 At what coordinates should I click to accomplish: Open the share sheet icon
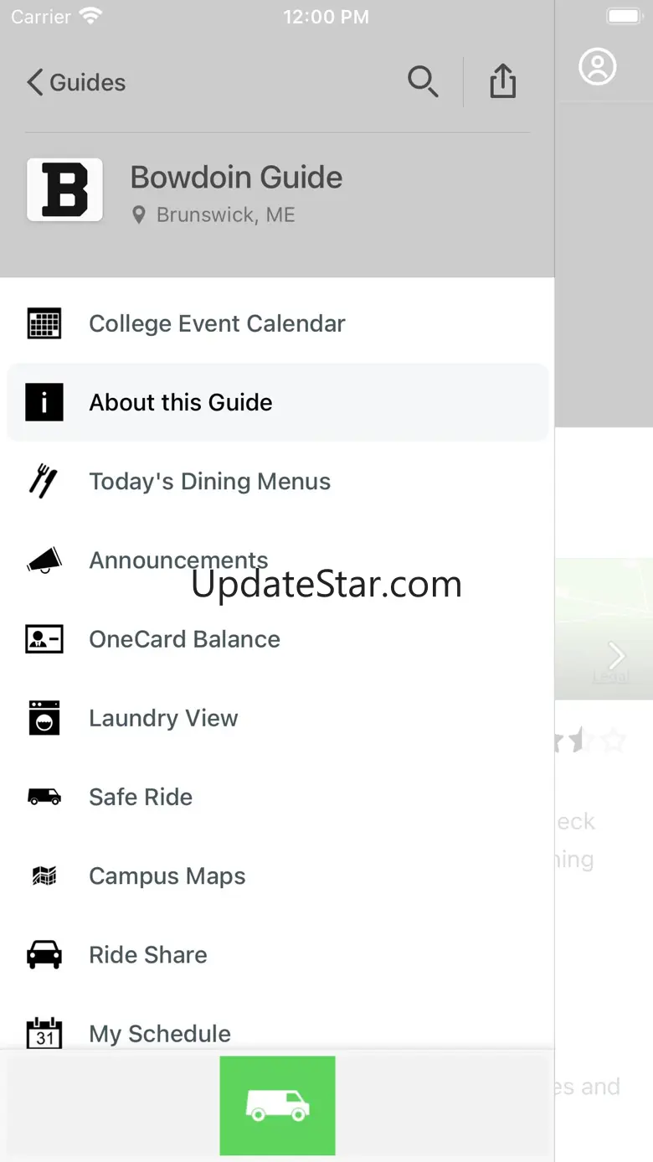pyautogui.click(x=502, y=81)
